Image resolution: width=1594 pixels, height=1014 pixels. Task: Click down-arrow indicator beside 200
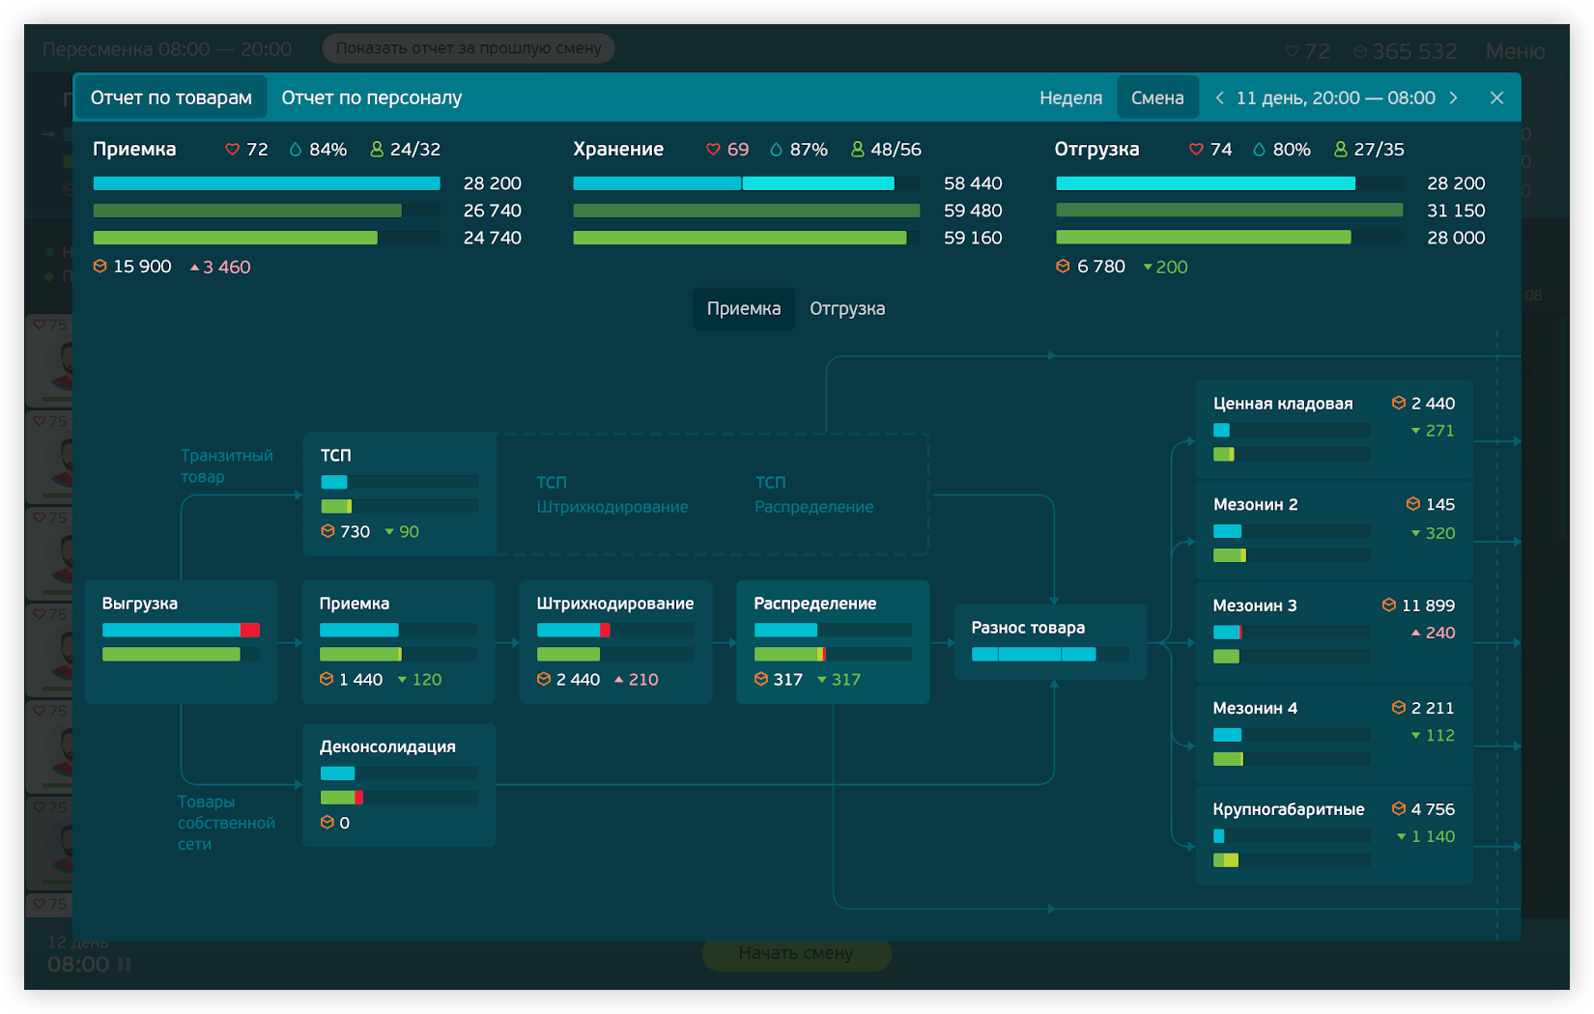[x=1148, y=268]
